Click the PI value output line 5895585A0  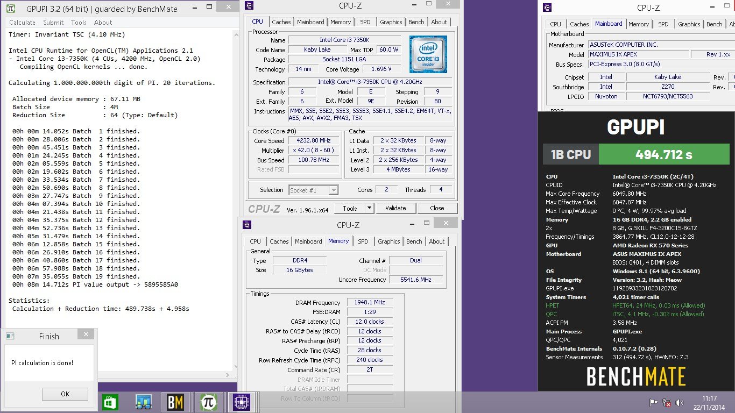coord(95,284)
